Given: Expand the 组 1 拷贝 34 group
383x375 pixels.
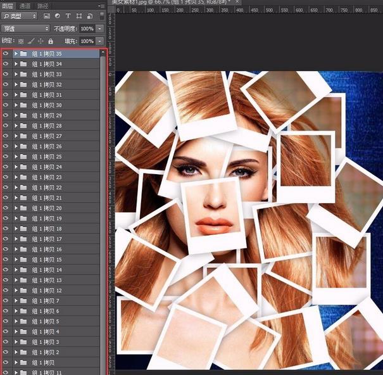Looking at the screenshot, I should (16, 64).
